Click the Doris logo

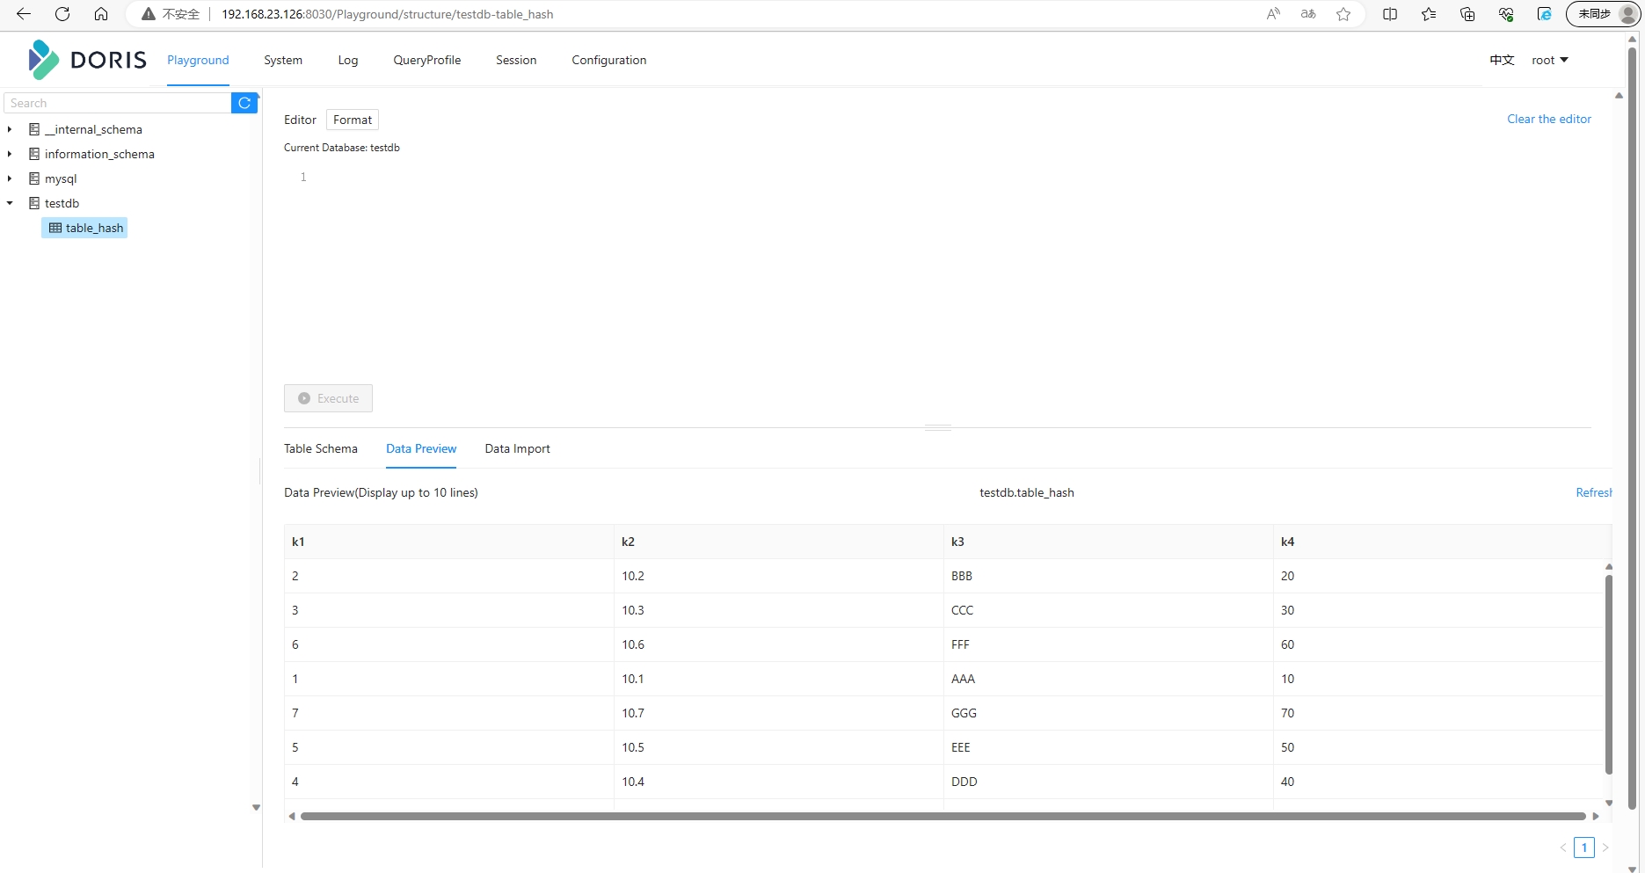[87, 60]
